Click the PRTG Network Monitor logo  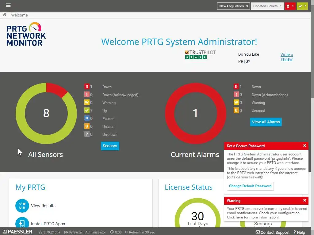26,34
